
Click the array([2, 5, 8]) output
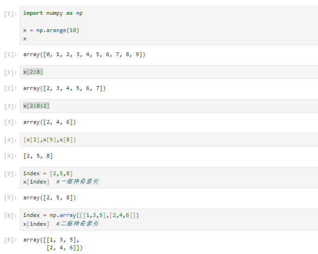50,198
